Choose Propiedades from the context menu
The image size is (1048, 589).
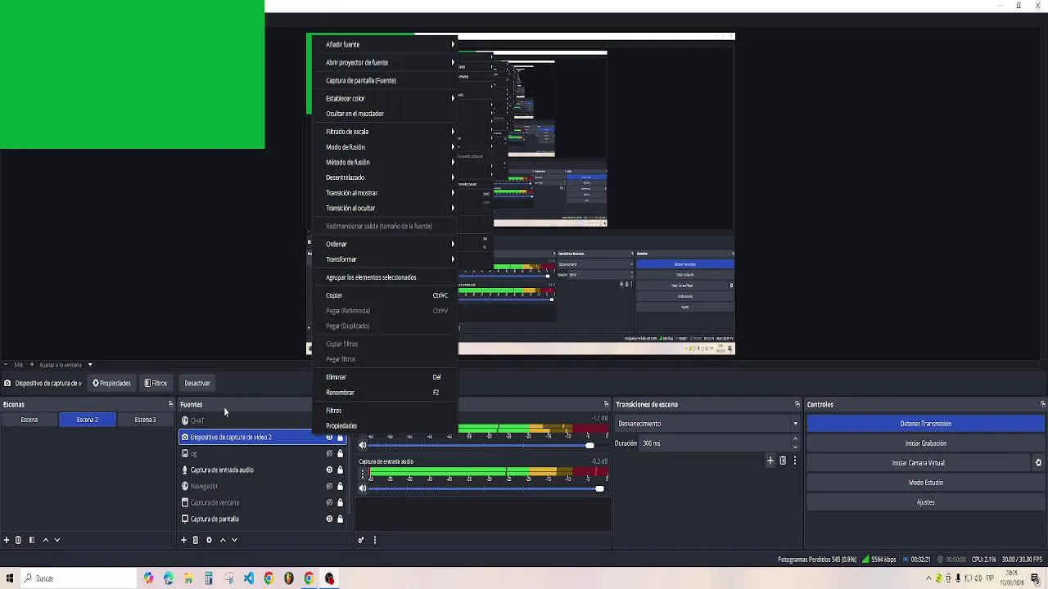click(x=385, y=426)
